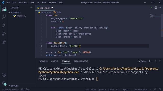Open the Edit menu

tap(14, 2)
